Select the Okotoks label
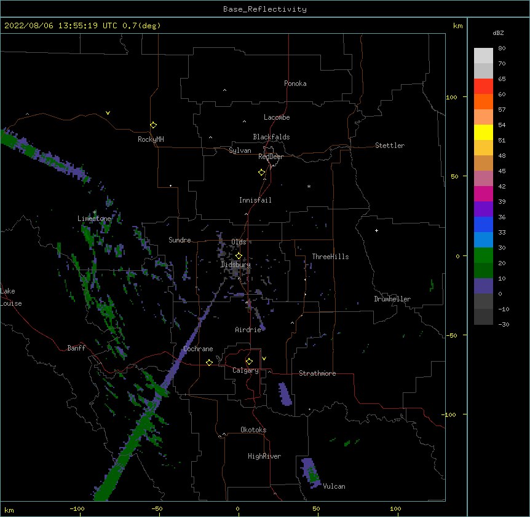The width and height of the screenshot is (530, 517). coord(253,430)
